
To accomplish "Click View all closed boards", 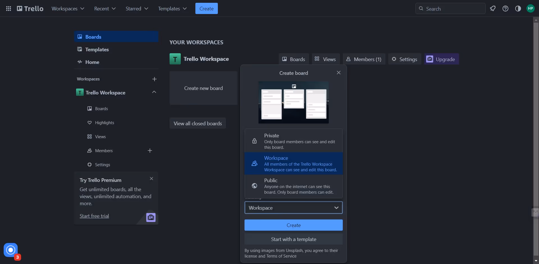I will click(198, 123).
